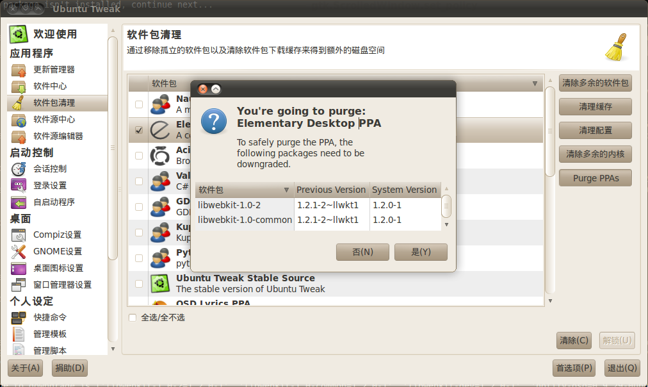The height and width of the screenshot is (387, 648).
Task: Check the Aci row checkbox
Action: [x=139, y=156]
